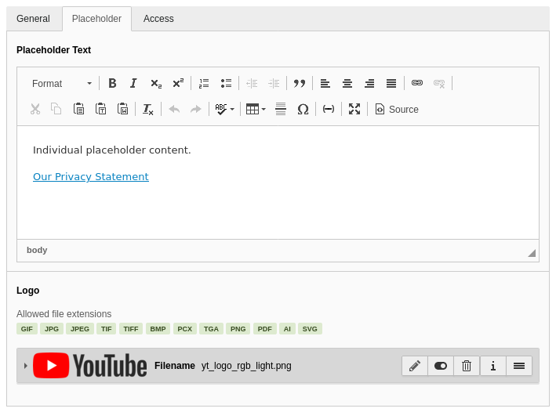Center align text
The height and width of the screenshot is (412, 556).
click(347, 83)
